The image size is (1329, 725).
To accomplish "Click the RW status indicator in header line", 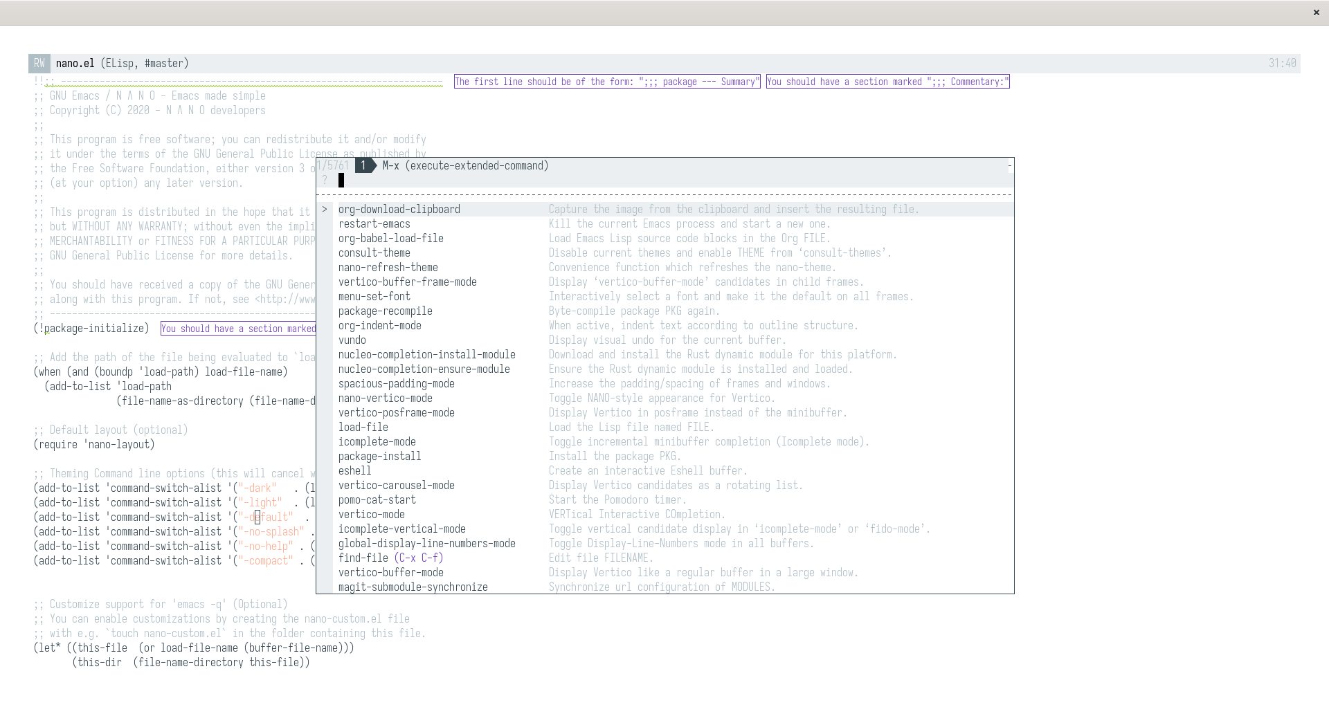I will 39,64.
